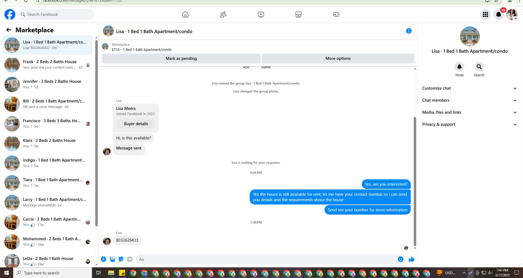The width and height of the screenshot is (523, 278).
Task: Open the Frank 2 Beds 2 Baths House chat
Action: click(47, 65)
